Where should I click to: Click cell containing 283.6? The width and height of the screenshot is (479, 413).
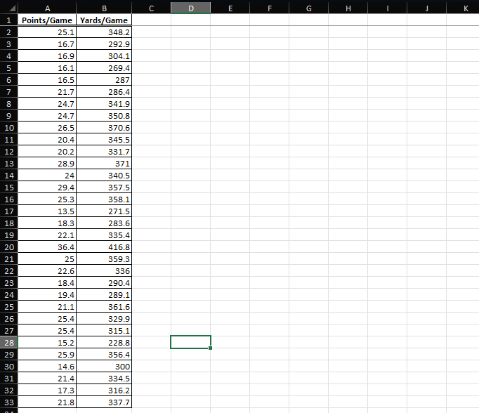pyautogui.click(x=104, y=223)
